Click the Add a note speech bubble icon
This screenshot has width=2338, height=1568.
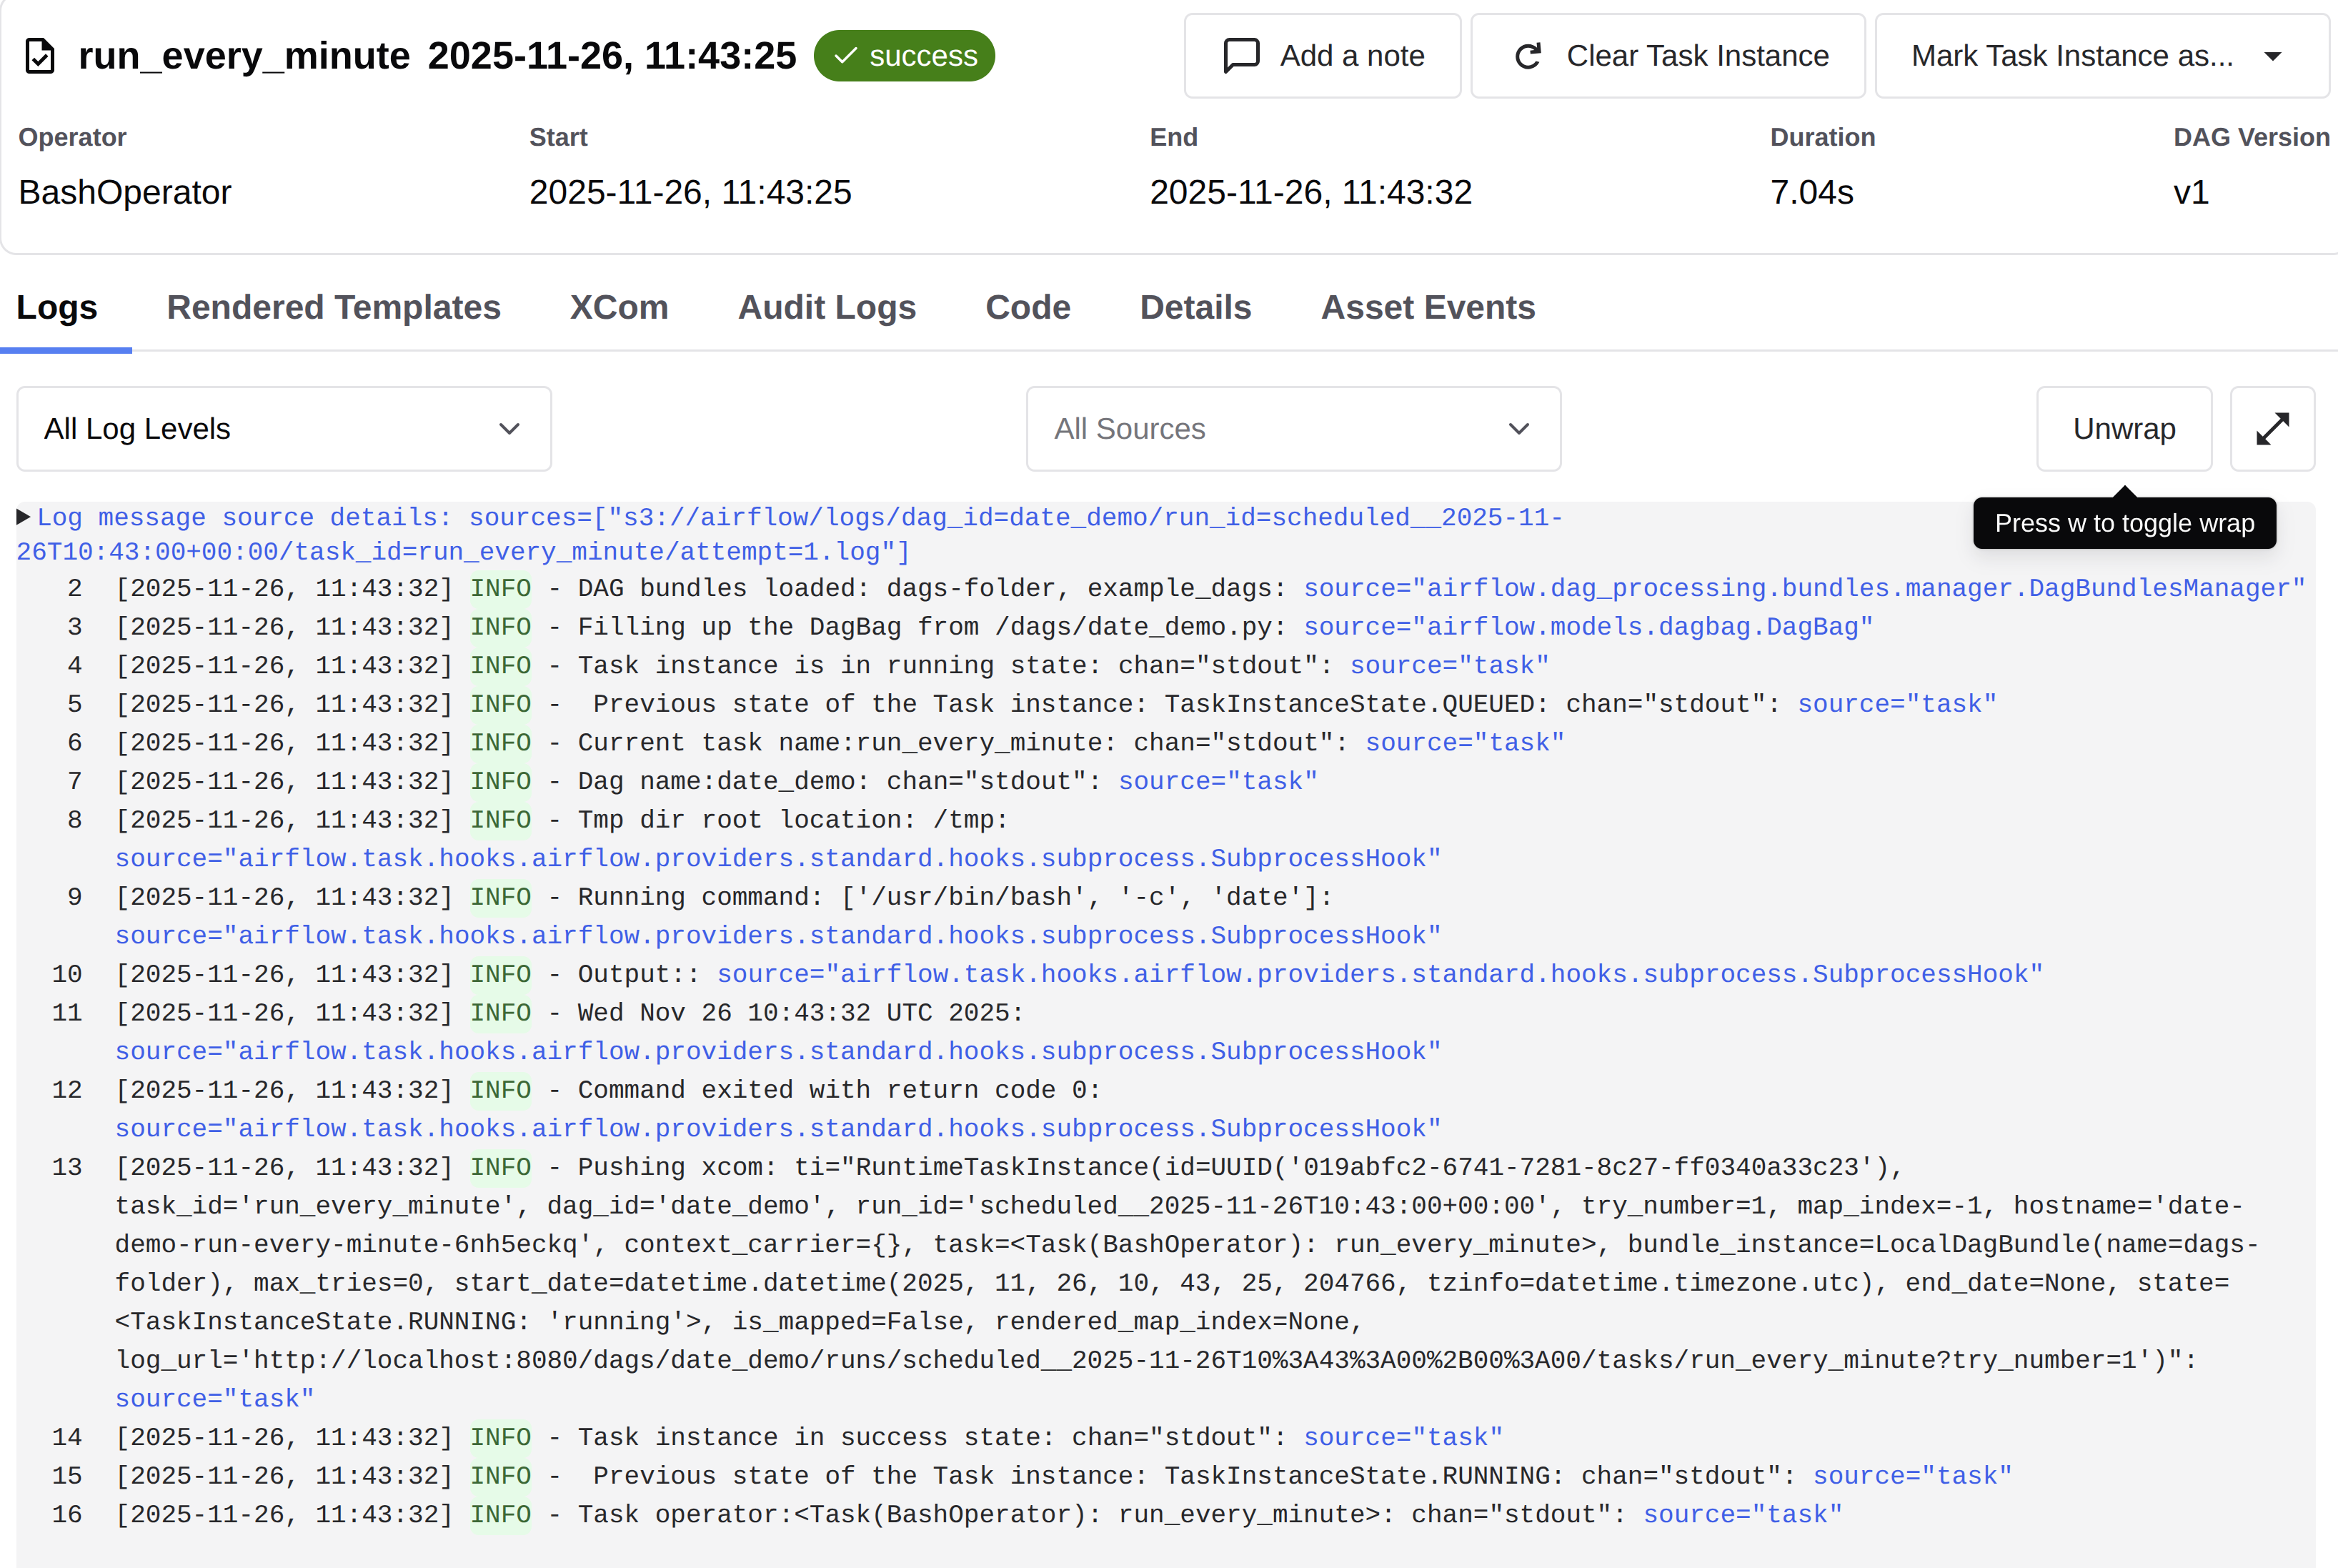pyautogui.click(x=1240, y=56)
